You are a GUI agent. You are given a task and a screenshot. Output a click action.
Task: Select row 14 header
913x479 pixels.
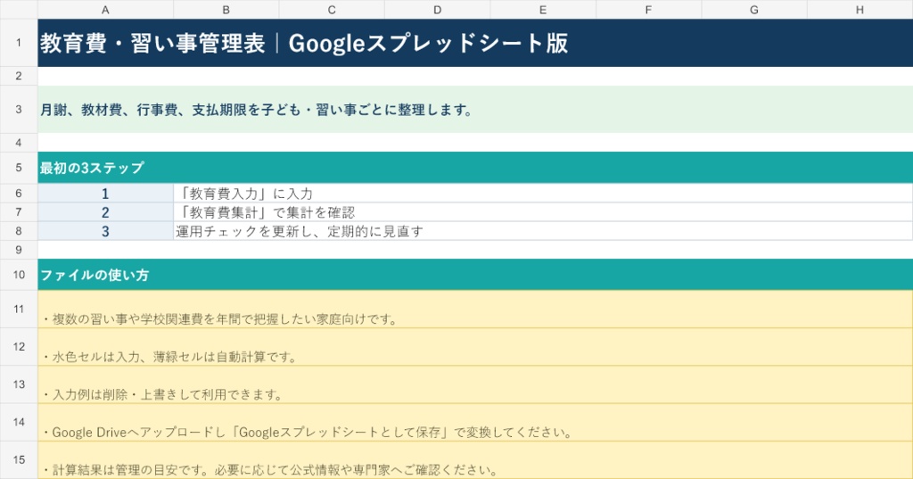tap(19, 422)
